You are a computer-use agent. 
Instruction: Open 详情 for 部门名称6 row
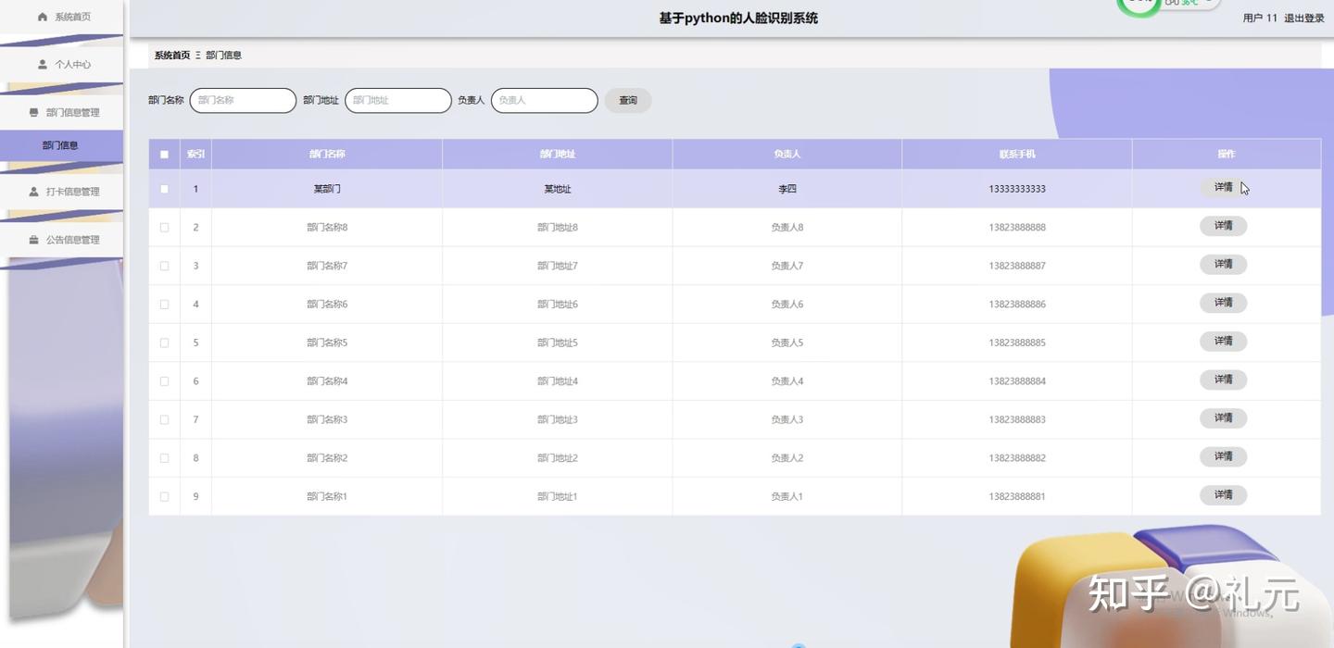point(1223,303)
